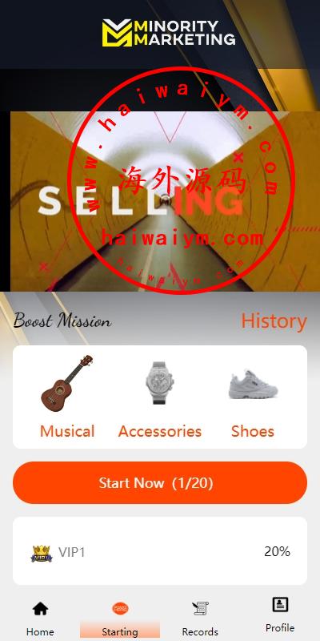The image size is (320, 641).
Task: Select the Shoes category label
Action: pyautogui.click(x=253, y=431)
